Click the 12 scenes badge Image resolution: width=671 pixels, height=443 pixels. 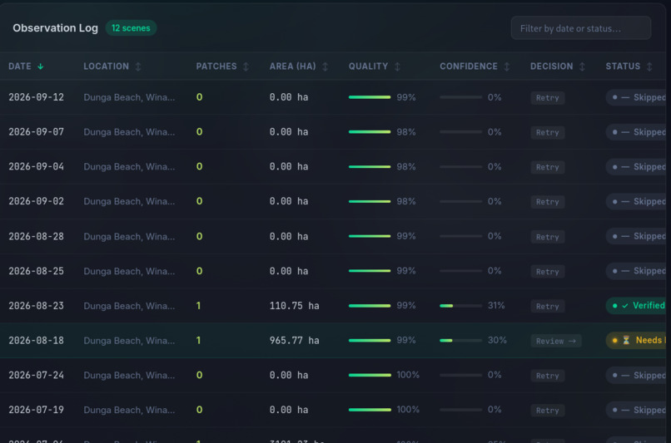(x=131, y=28)
